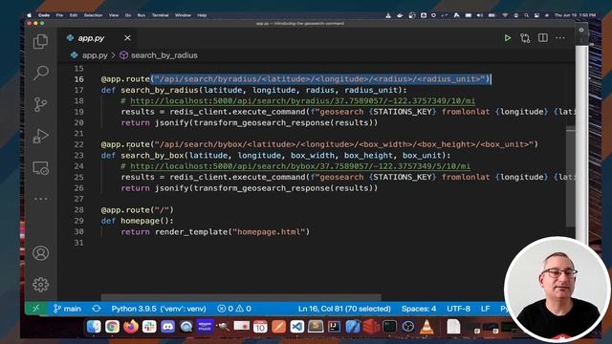Image resolution: width=612 pixels, height=344 pixels.
Task: Click app.py in the breadcrumb
Action: coord(95,55)
